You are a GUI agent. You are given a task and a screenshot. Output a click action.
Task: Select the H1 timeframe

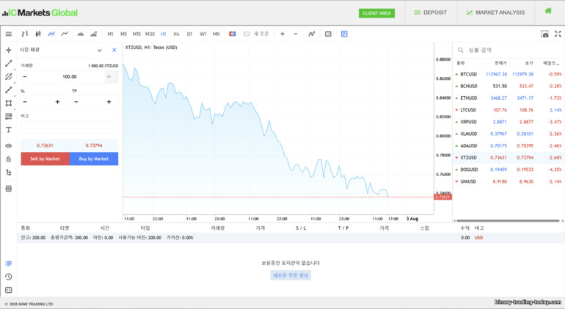163,34
